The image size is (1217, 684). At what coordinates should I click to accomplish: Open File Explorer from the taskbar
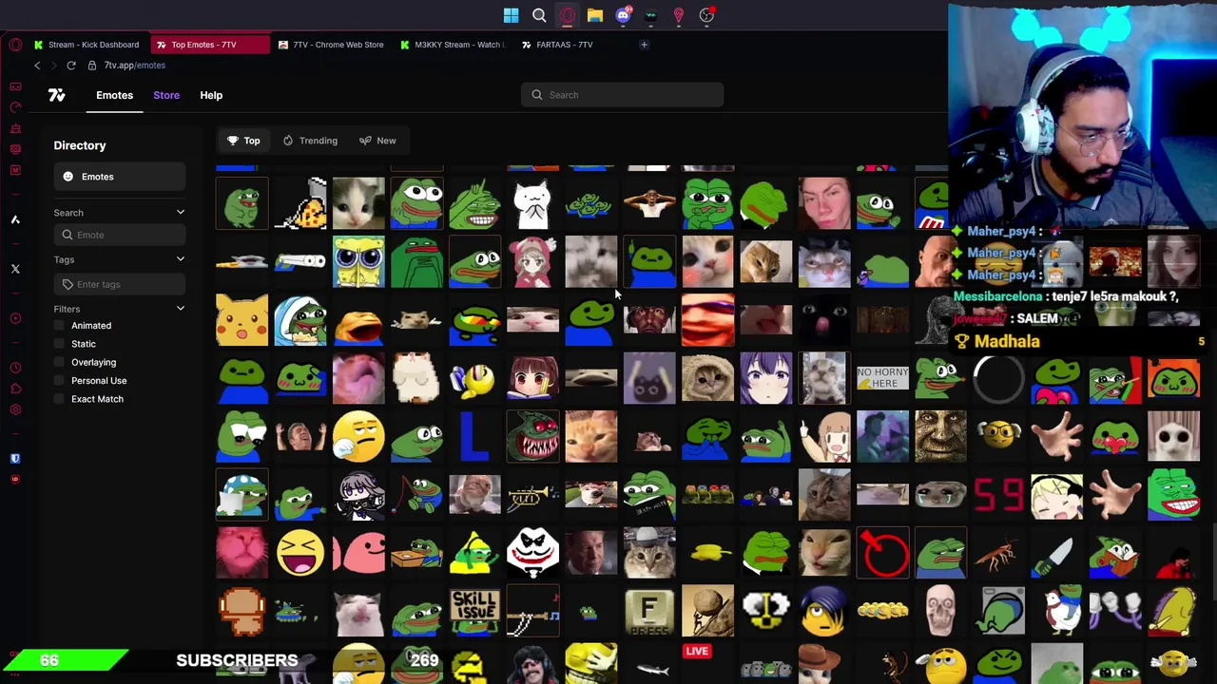[594, 15]
